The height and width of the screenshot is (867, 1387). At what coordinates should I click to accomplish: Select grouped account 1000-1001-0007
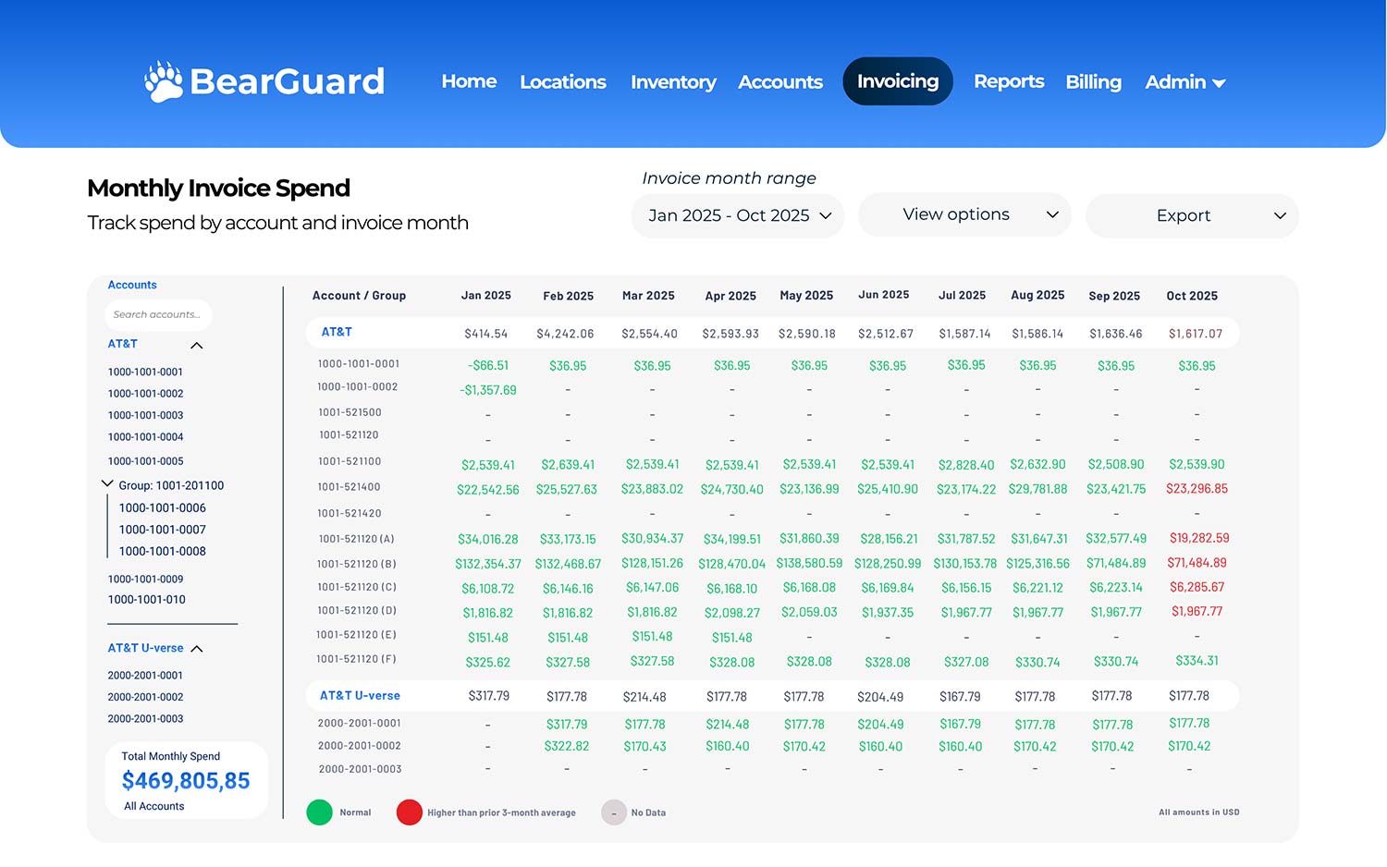163,530
